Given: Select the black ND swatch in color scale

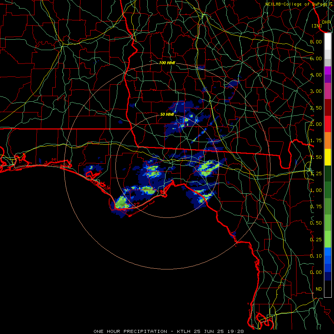Looking at the screenshot, I should coord(328,289).
